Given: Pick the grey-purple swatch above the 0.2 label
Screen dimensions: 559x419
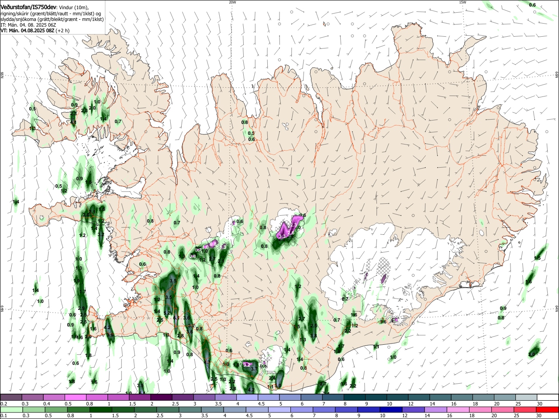Looking at the screenshot, I should coord(10,397).
